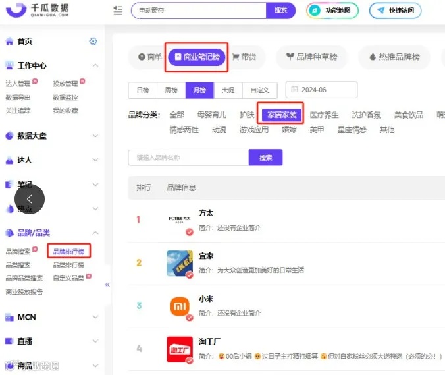Filter brands by 游戏应用
The width and height of the screenshot is (445, 375).
[x=253, y=130]
